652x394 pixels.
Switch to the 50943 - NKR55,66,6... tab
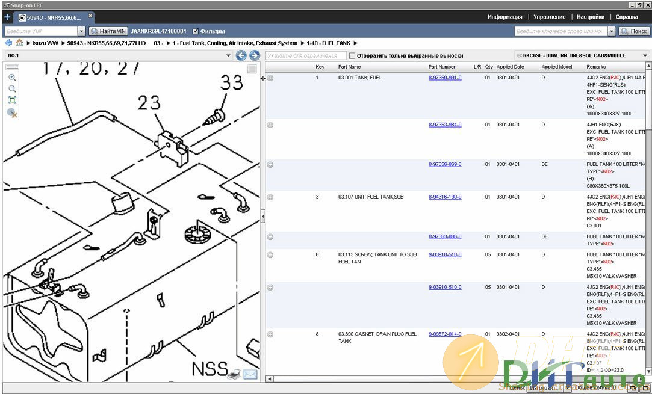click(x=54, y=17)
